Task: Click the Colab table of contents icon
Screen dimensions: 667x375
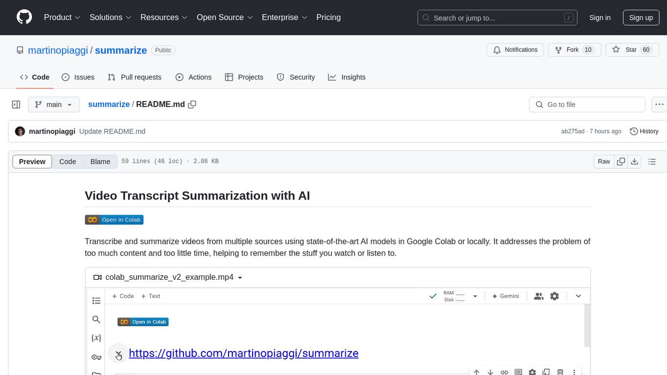Action: (x=97, y=300)
